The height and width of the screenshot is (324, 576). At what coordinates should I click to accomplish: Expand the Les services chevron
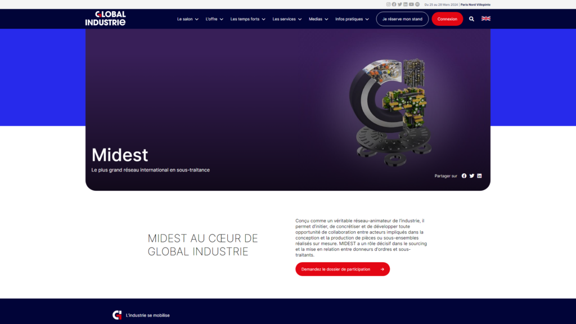300,20
